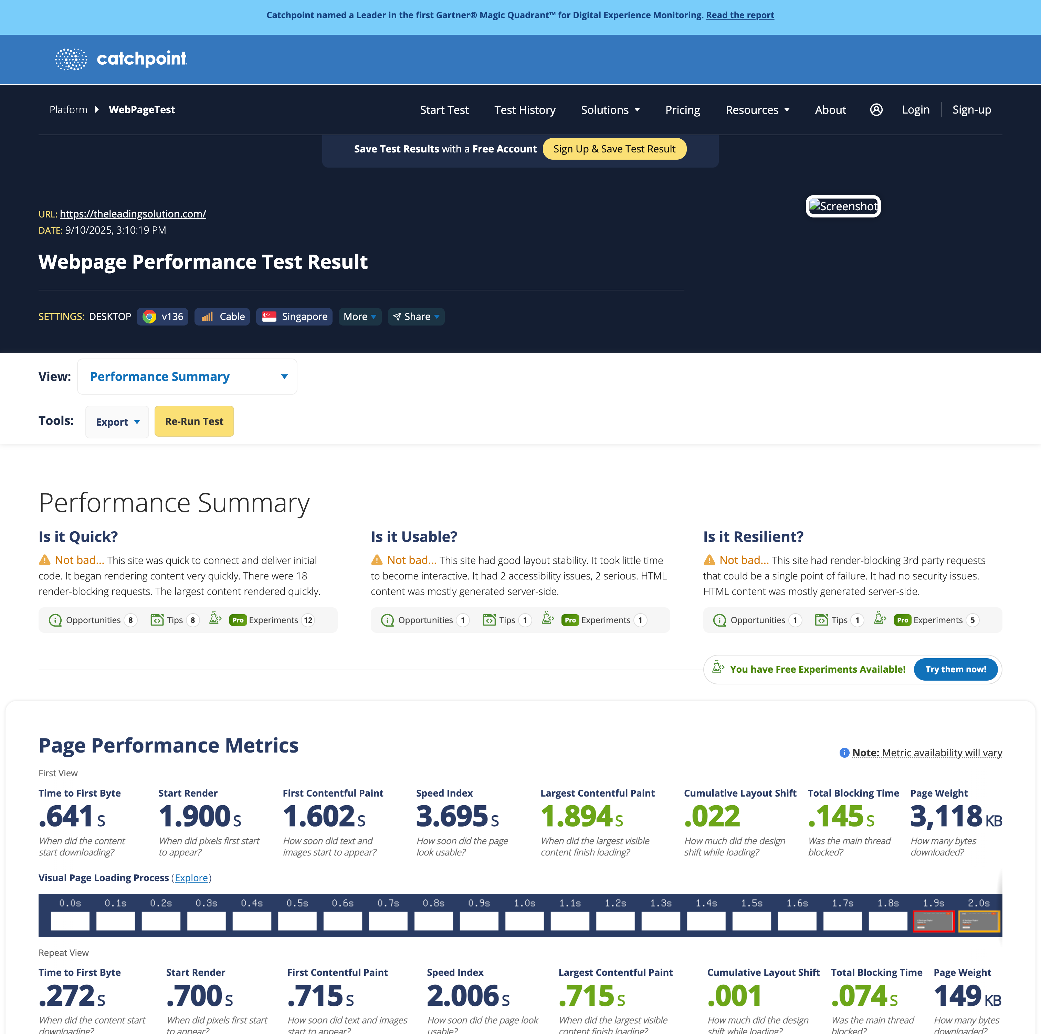Click the Cable connection bars icon
1041x1034 pixels.
tap(208, 317)
